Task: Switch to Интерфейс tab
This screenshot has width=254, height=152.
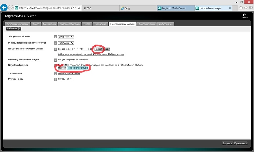Action: tap(100, 24)
